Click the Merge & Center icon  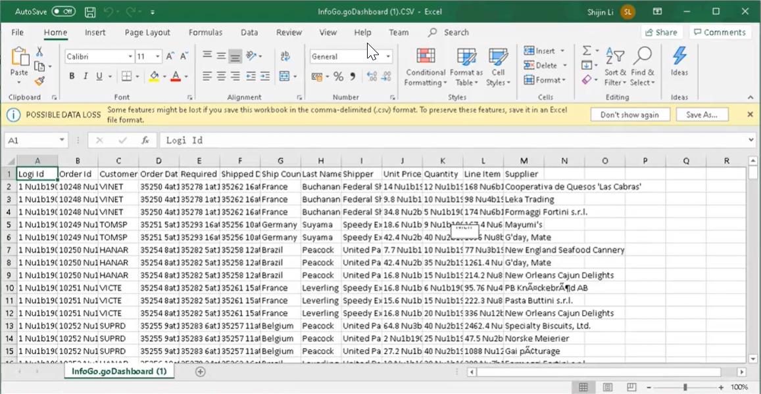285,76
